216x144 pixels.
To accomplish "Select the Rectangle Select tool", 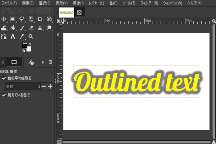I will [13, 19].
